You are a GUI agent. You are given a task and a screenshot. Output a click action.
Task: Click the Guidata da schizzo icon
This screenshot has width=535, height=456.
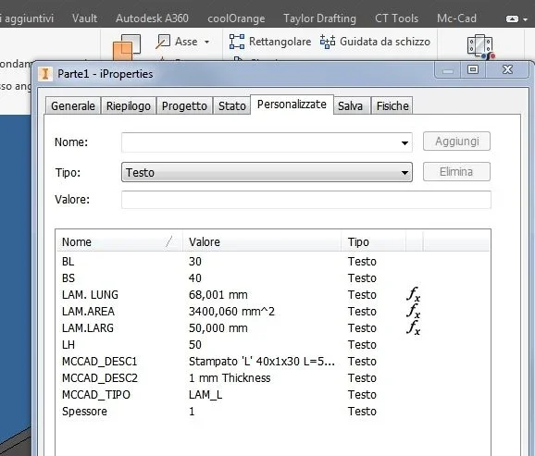click(x=328, y=42)
